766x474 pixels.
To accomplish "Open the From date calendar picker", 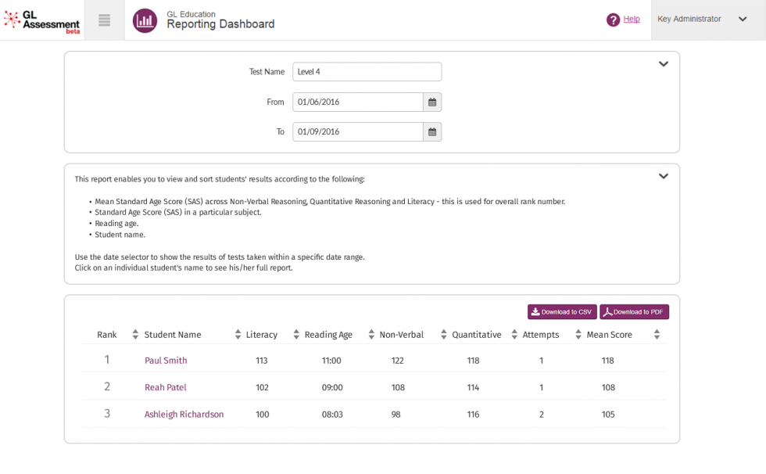I will point(432,102).
